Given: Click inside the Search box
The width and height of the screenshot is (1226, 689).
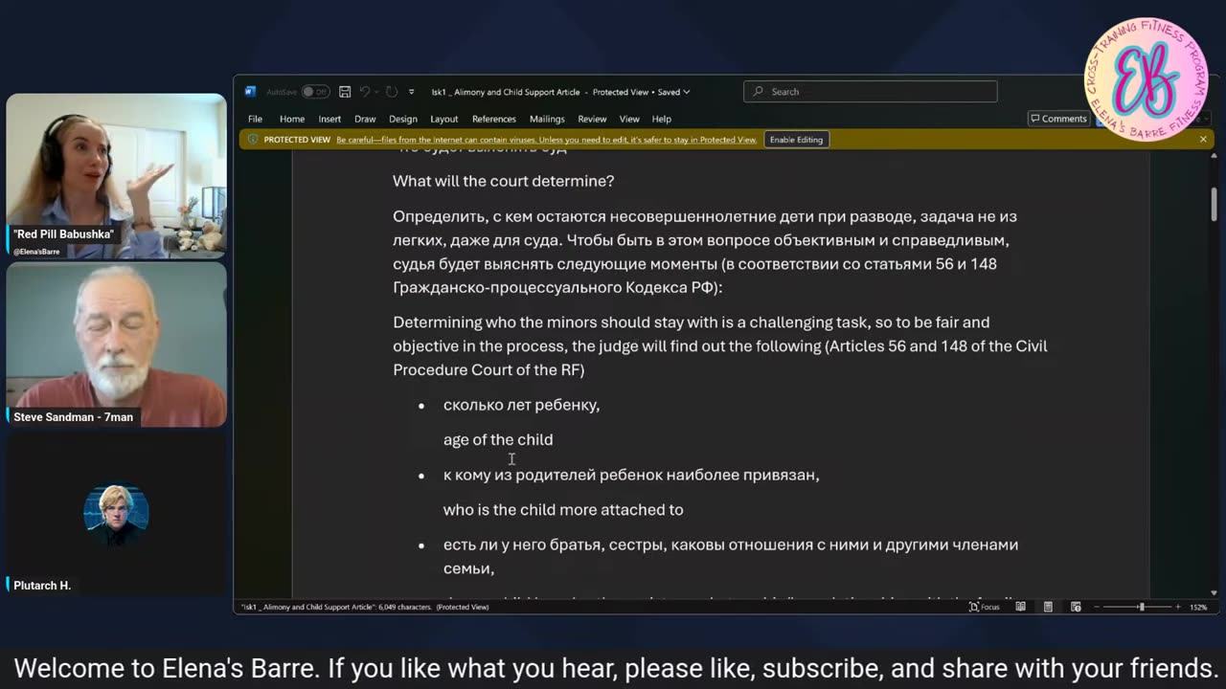Looking at the screenshot, I should tap(870, 92).
